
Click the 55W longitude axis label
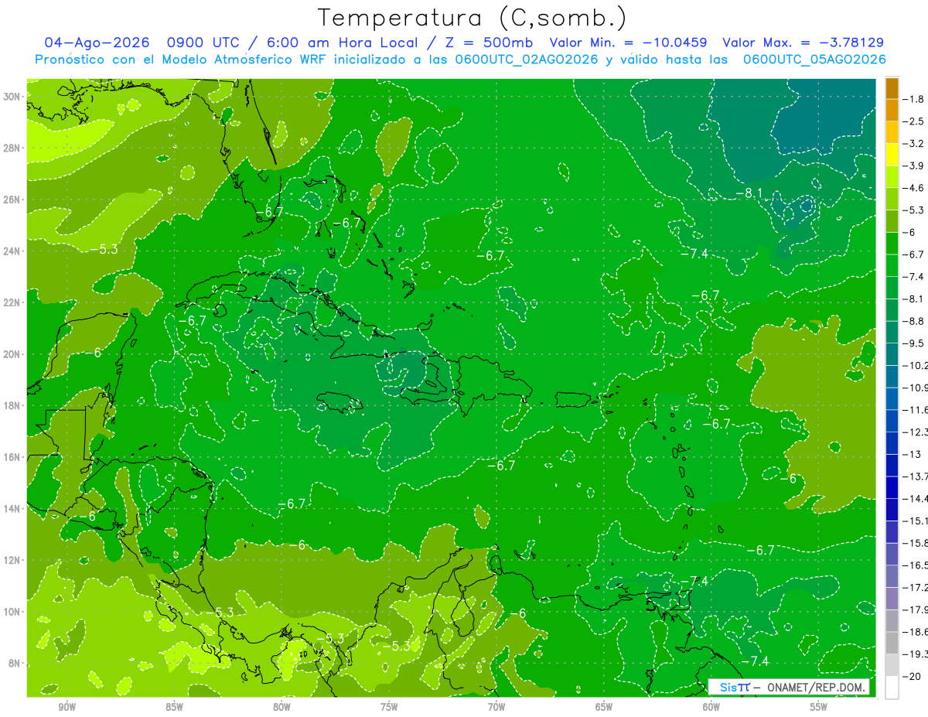click(819, 707)
